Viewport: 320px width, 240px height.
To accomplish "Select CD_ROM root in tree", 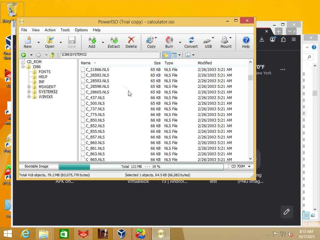I will click(34, 62).
